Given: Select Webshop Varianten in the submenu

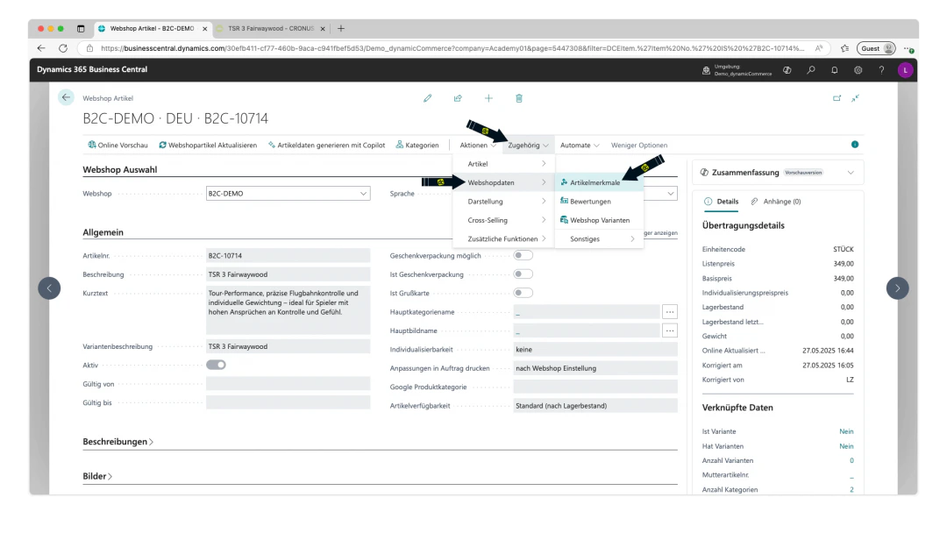Looking at the screenshot, I should [599, 220].
